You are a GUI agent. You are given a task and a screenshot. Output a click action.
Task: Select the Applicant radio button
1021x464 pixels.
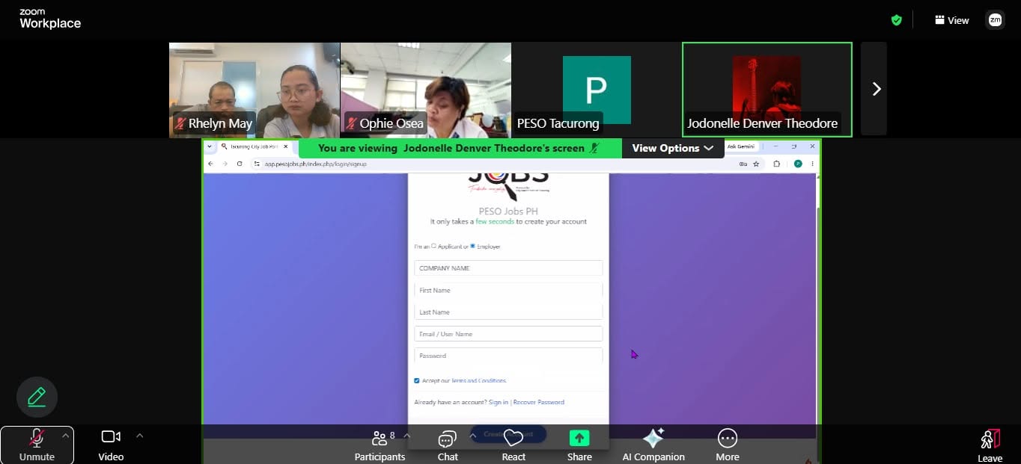tap(434, 246)
